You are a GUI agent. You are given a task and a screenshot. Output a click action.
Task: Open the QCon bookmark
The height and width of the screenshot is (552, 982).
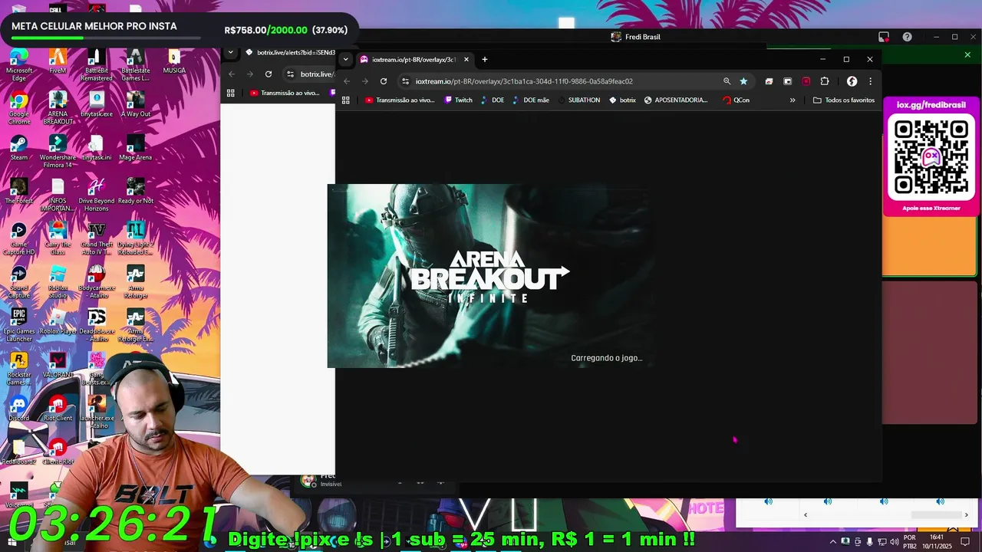click(x=736, y=100)
